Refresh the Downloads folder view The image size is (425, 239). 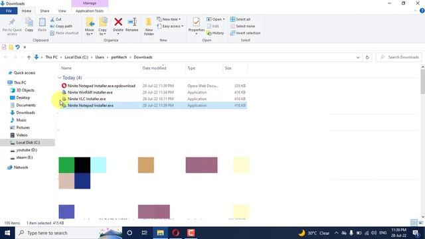coord(367,57)
